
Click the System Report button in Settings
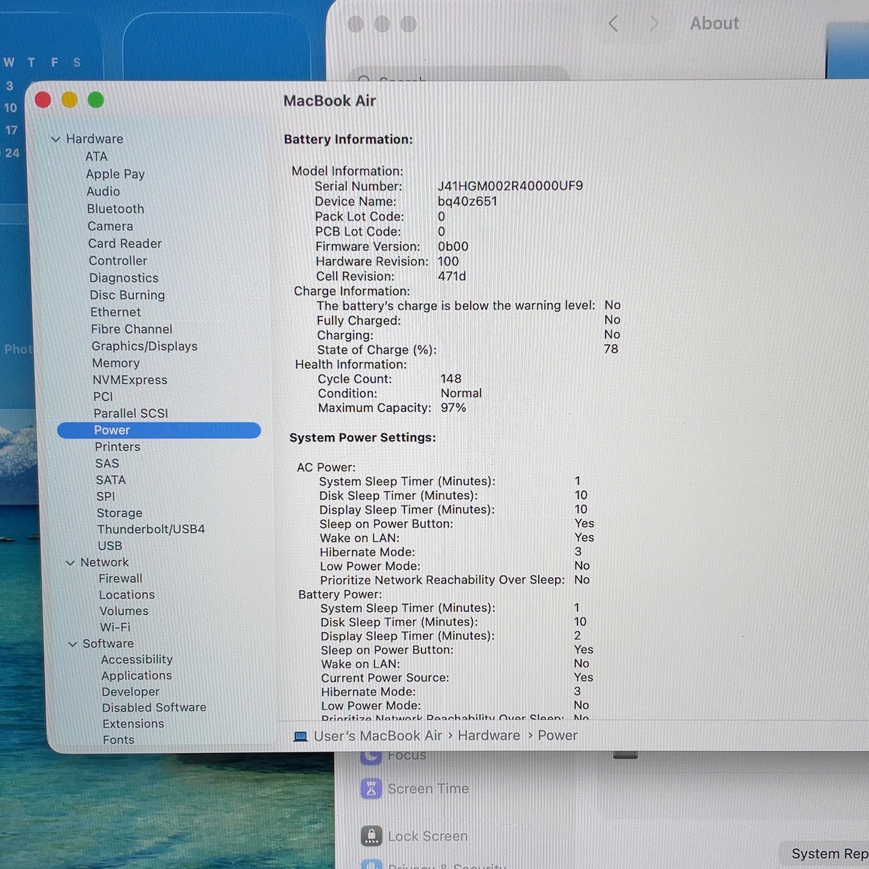pyautogui.click(x=825, y=854)
